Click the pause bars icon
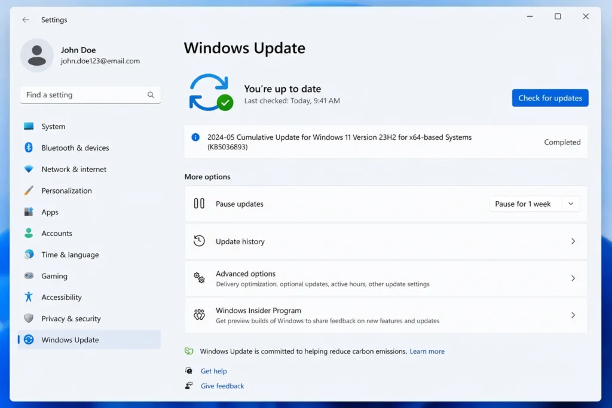 199,203
